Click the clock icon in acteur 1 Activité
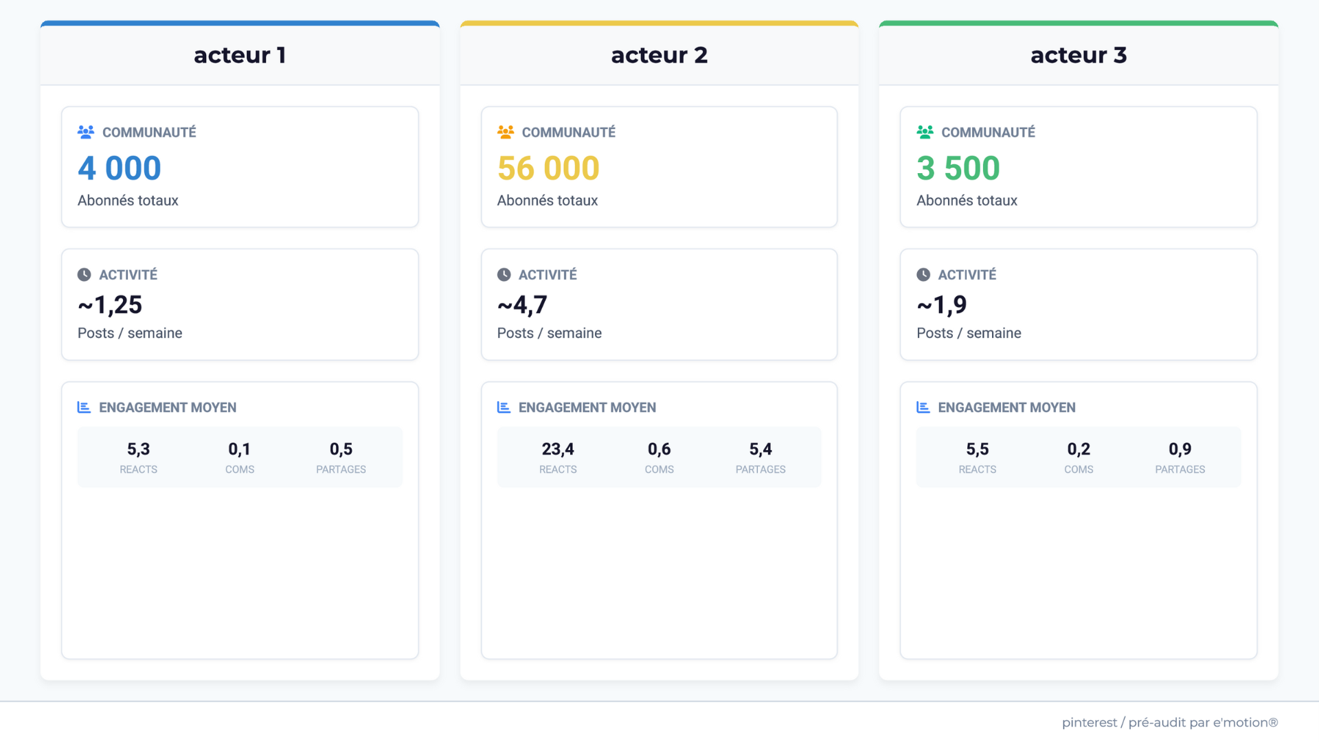The height and width of the screenshot is (742, 1319). [x=84, y=275]
